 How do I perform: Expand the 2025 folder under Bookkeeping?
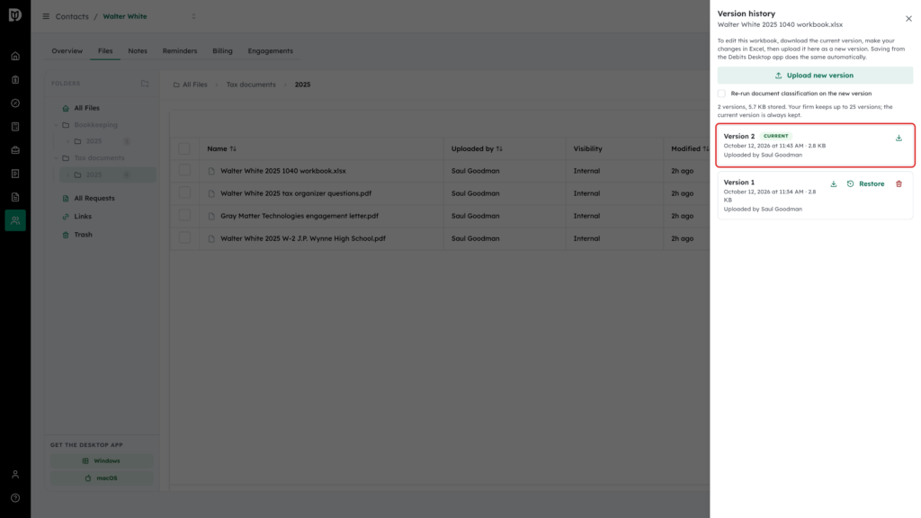[68, 141]
